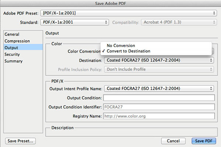The image size is (221, 147).
Task: Choose No Conversion from the menu
Action: (156, 46)
